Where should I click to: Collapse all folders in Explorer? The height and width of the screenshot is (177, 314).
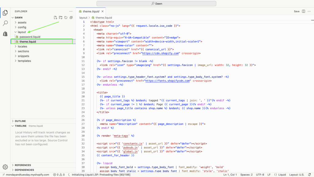click(x=71, y=17)
